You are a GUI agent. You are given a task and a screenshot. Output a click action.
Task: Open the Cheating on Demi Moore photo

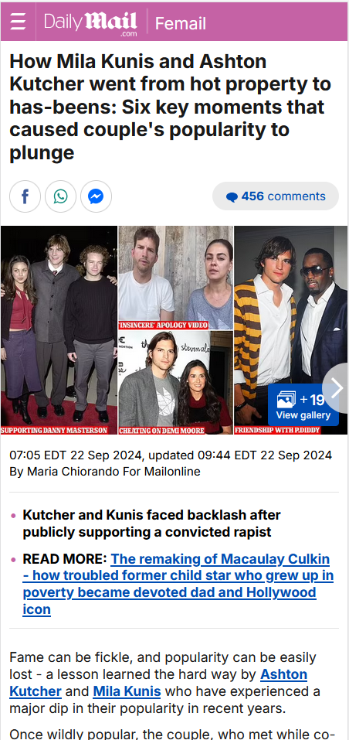tap(176, 383)
